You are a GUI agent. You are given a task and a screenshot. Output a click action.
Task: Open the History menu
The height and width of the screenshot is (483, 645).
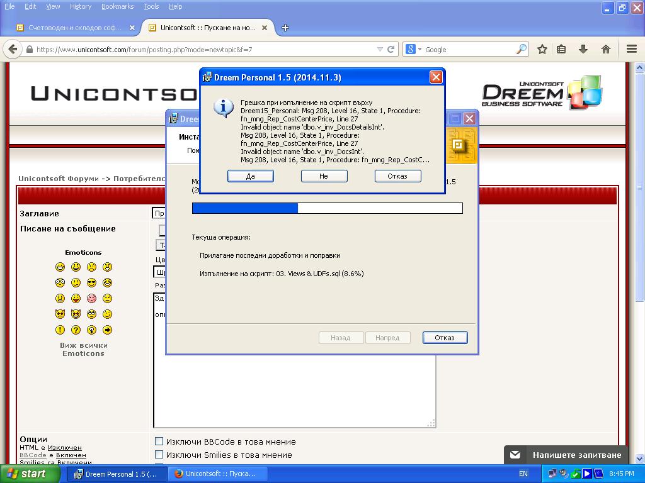[x=80, y=6]
